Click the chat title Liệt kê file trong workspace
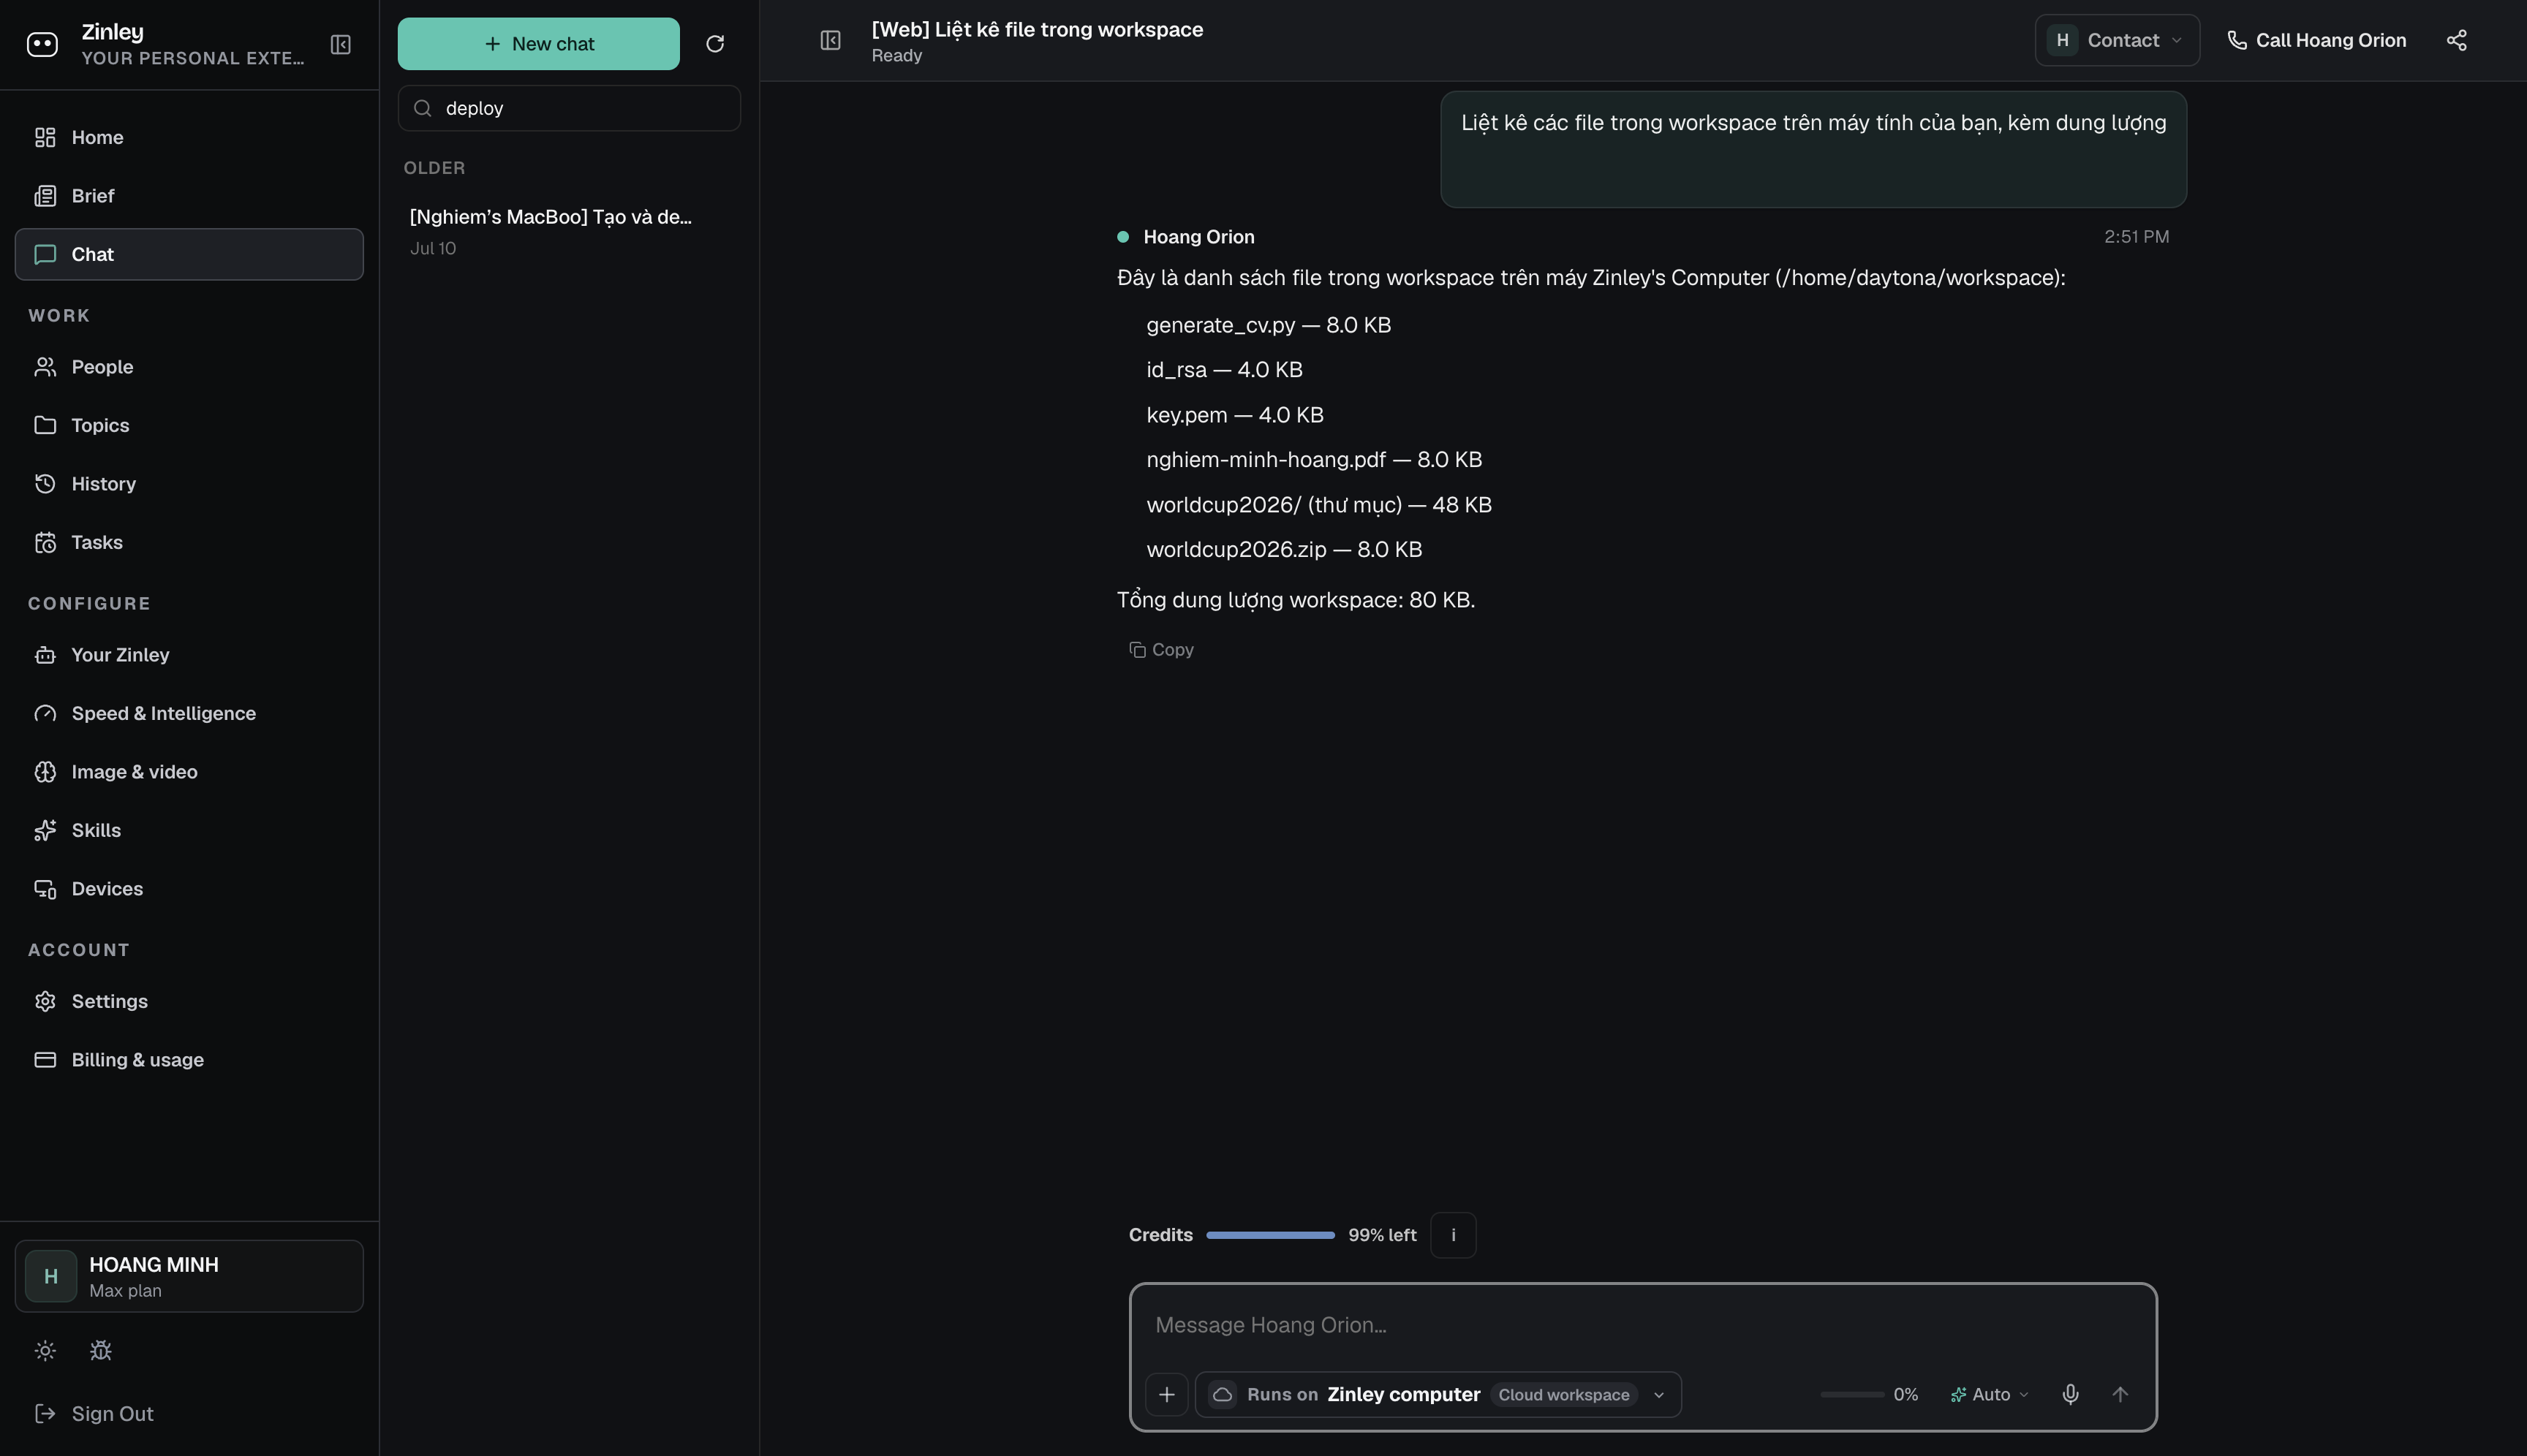The height and width of the screenshot is (1456, 2527). pyautogui.click(x=1038, y=29)
